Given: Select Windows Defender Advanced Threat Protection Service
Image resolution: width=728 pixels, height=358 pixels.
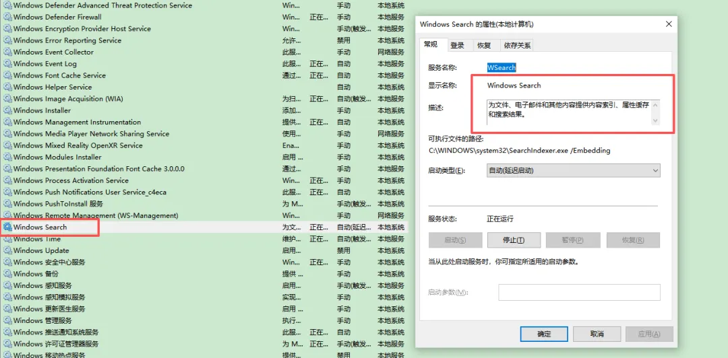Looking at the screenshot, I should (x=204, y=5).
